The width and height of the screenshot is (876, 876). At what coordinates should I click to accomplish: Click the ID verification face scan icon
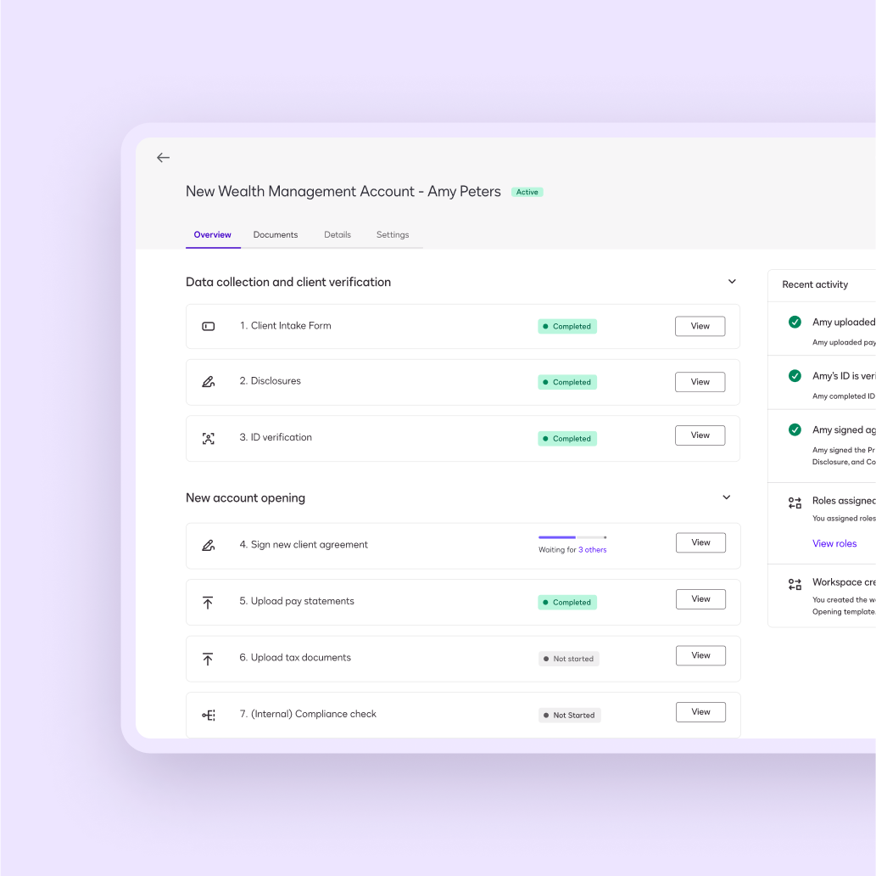[x=209, y=439]
